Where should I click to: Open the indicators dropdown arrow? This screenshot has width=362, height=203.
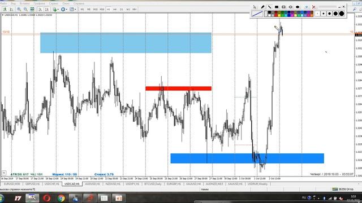coord(58,10)
